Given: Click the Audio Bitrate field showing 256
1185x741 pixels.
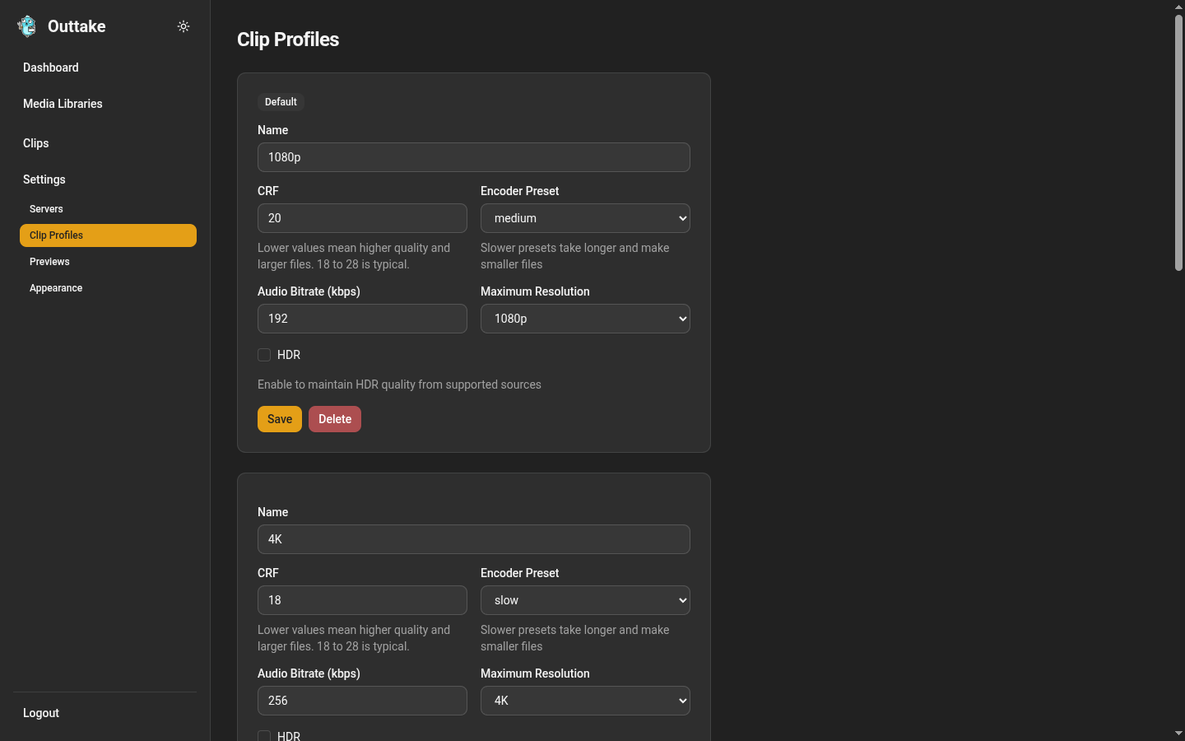Looking at the screenshot, I should (x=362, y=701).
